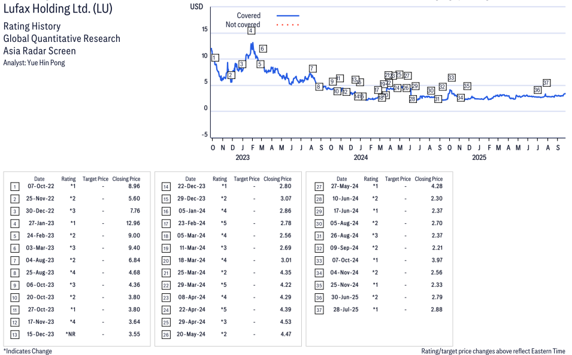This screenshot has width=572, height=355.
Task: Click chart marker 2 near the early dip
Action: (x=231, y=75)
